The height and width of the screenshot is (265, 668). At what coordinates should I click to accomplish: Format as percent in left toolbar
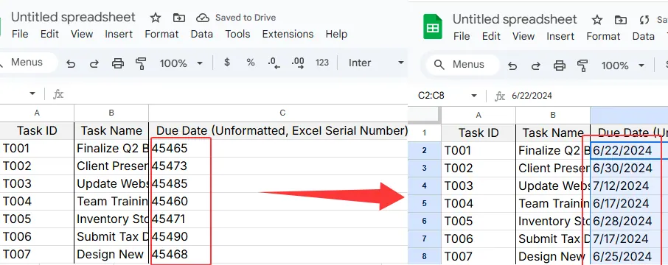pyautogui.click(x=251, y=63)
